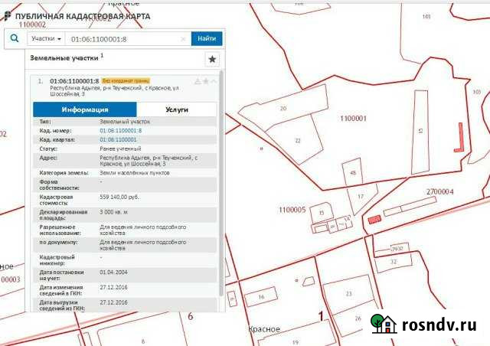This screenshot has width=490, height=346.
Task: Open cadastral quarter link 01:06:1100001
Action: (x=118, y=139)
